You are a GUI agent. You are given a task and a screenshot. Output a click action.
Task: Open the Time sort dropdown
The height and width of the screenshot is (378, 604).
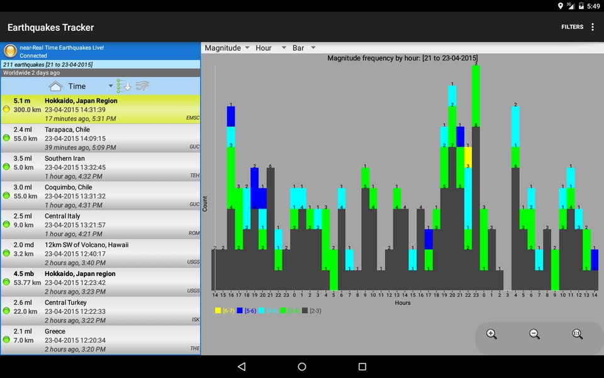[x=90, y=86]
